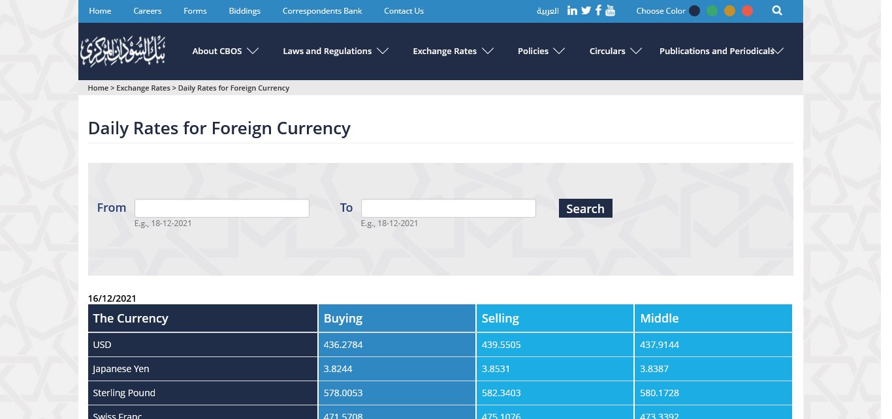892x419 pixels.
Task: Click the Central Bank of Sudan logo
Action: (x=123, y=51)
